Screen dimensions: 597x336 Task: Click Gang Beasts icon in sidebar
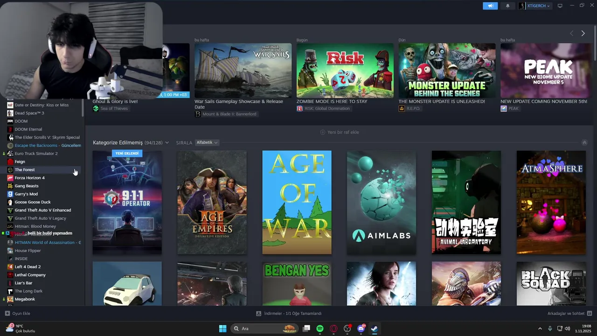click(x=10, y=186)
